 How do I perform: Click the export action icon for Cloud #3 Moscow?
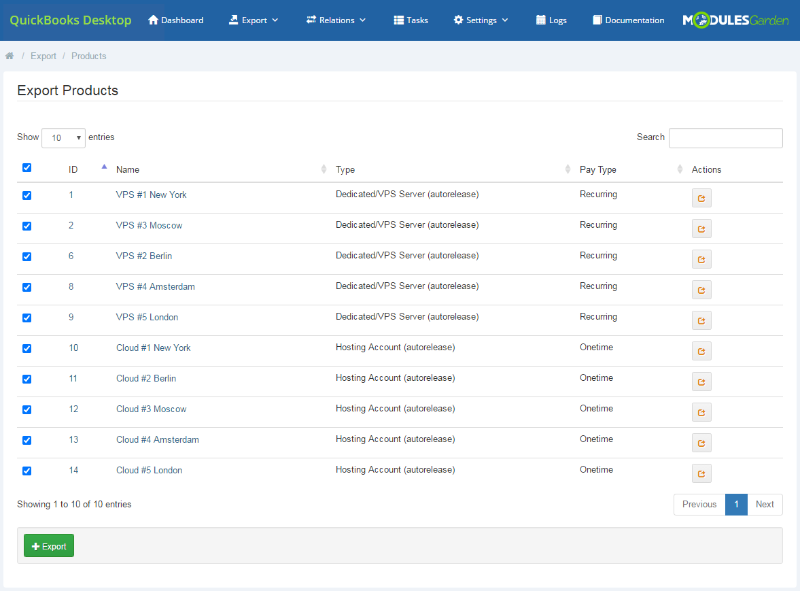tap(701, 412)
